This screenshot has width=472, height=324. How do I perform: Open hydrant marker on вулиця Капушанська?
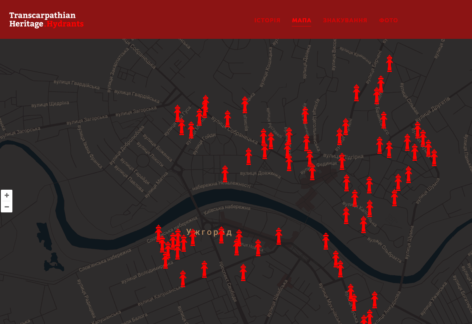183,279
